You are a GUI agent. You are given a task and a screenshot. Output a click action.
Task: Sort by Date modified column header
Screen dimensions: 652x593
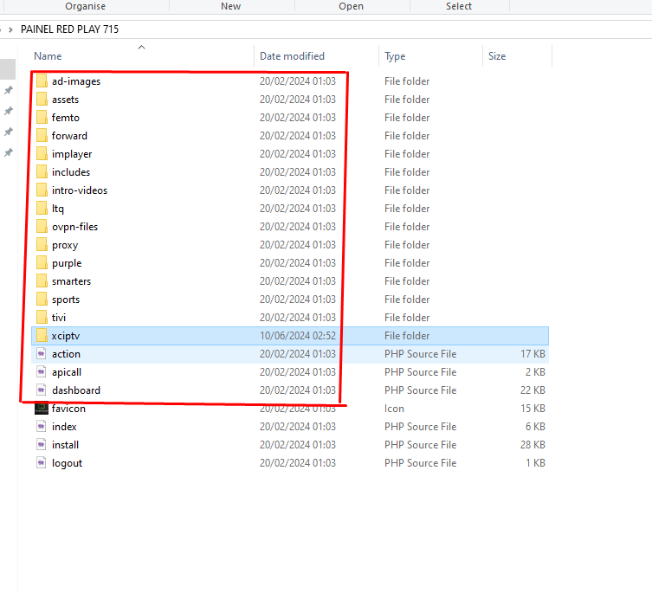click(292, 56)
